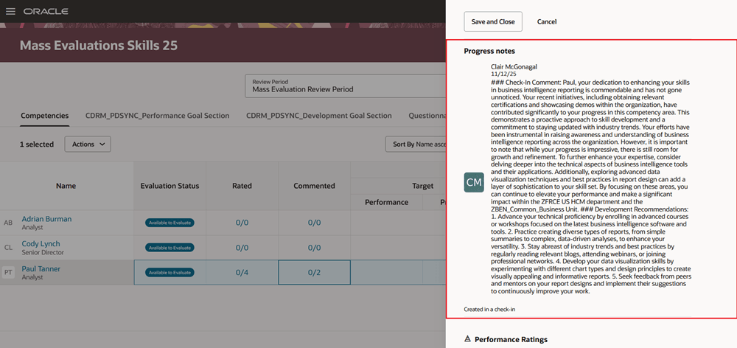
Task: Open Paul Tanner's name link
Action: 41,269
